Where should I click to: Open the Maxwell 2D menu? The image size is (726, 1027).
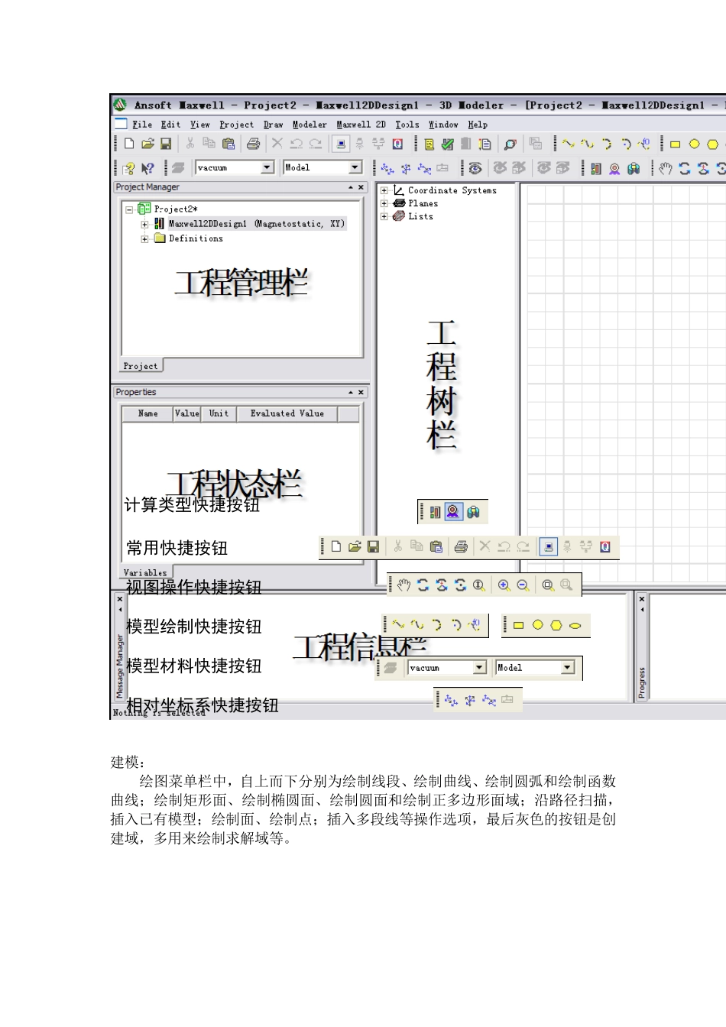361,125
